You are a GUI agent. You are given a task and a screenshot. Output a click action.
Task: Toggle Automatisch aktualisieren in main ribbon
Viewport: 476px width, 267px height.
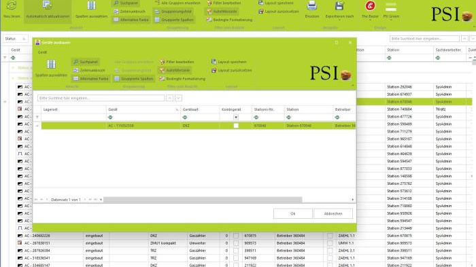click(48, 10)
